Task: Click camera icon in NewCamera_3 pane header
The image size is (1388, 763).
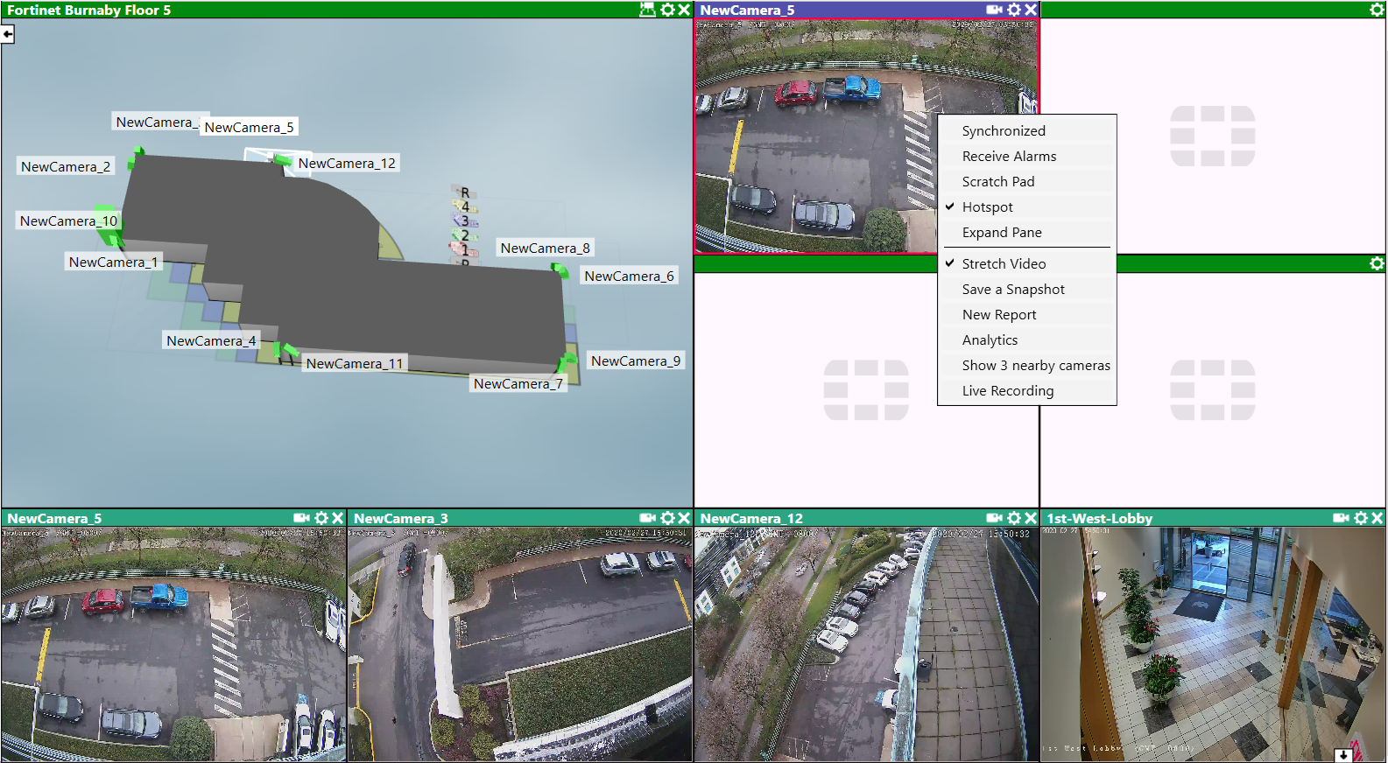Action: point(648,518)
